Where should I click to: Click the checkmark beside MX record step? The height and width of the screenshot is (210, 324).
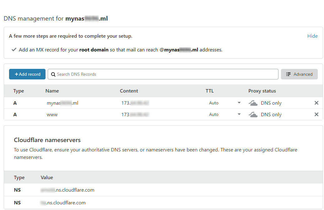(x=14, y=50)
